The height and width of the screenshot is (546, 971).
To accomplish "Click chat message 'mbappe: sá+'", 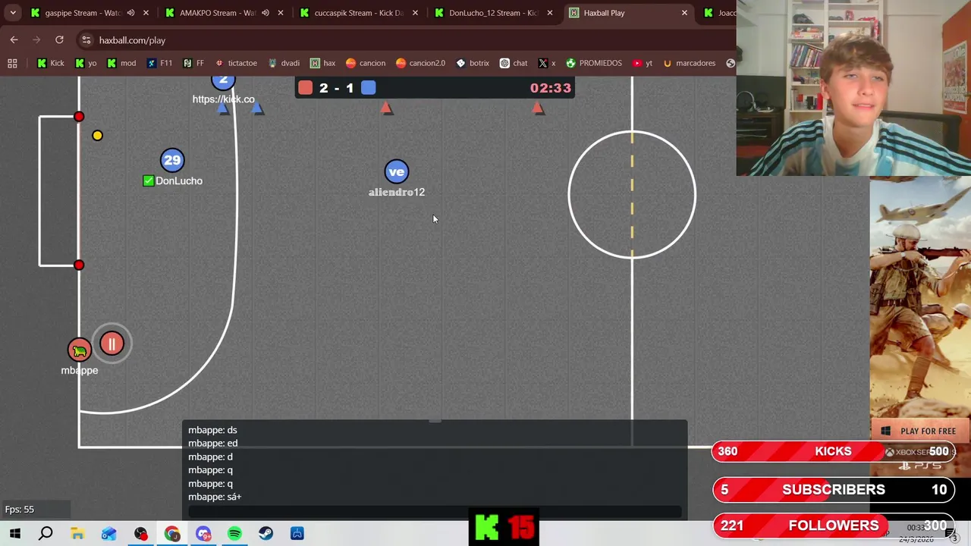I will [x=215, y=497].
